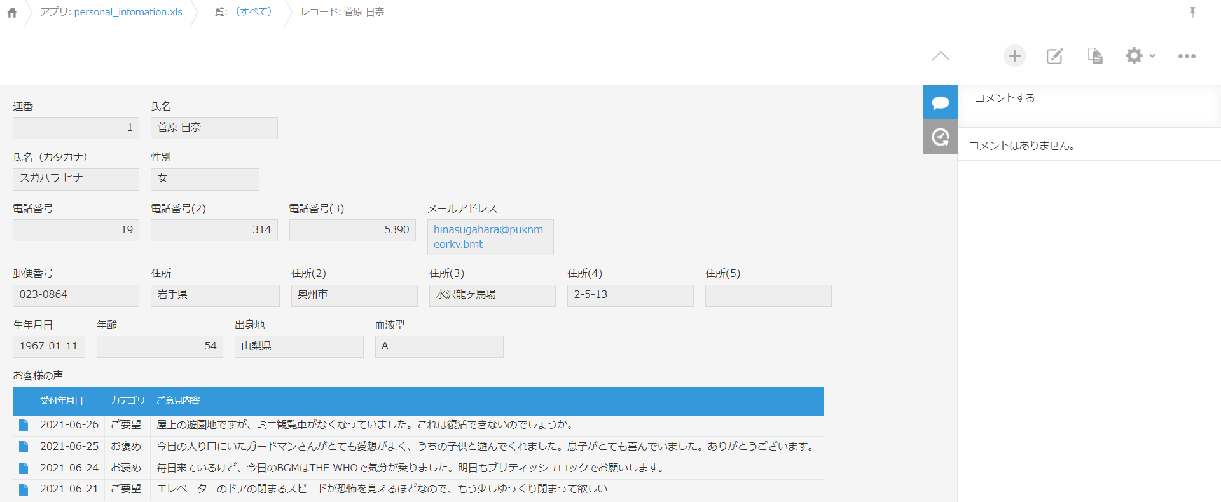Open the three-dots more options menu
The width and height of the screenshot is (1221, 502).
click(1187, 56)
